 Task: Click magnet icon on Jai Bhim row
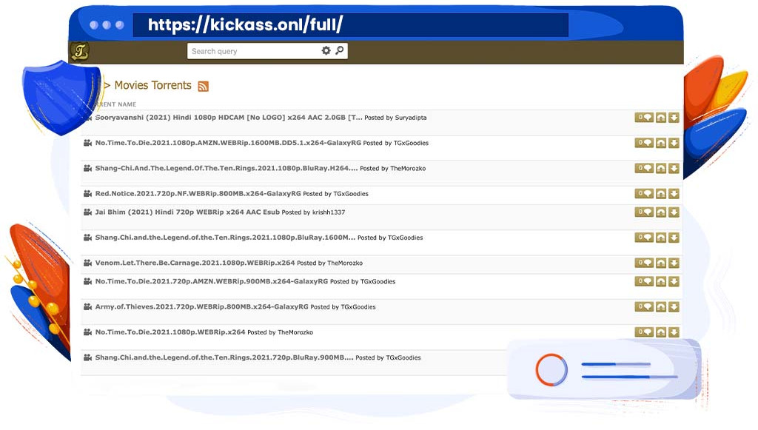pyautogui.click(x=661, y=212)
